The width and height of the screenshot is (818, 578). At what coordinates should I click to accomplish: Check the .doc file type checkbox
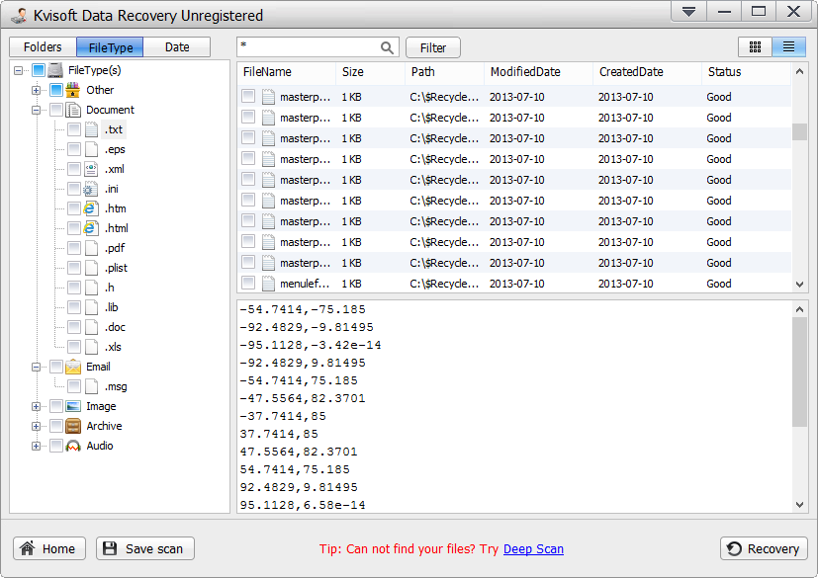74,327
